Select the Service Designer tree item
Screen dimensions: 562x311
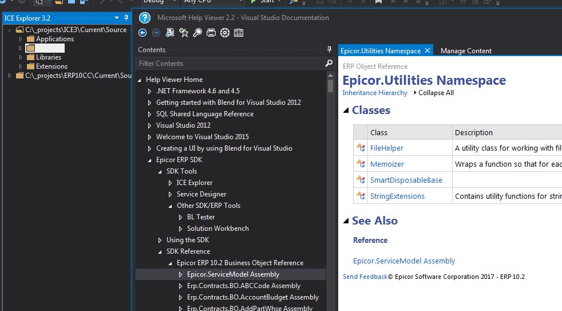click(x=201, y=194)
